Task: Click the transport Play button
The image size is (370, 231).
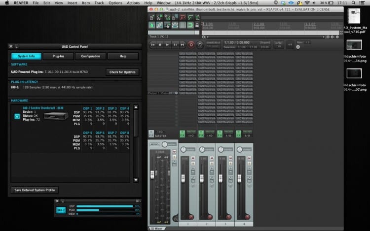Action: click(168, 45)
